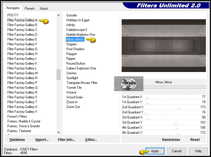Select Filter Factory Gallery B category

click(x=22, y=25)
